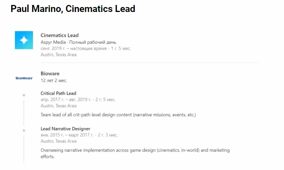The image size is (284, 170).
Task: Click the Overseeing narrative implementation description
Action: [x=135, y=150]
